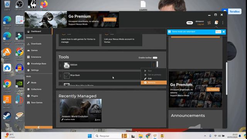This screenshot has width=247, height=139.
Task: Click the FREE membership badge
Action: tap(189, 23)
